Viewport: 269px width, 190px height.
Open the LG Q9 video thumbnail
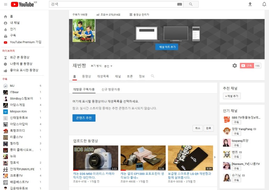coord(190,158)
